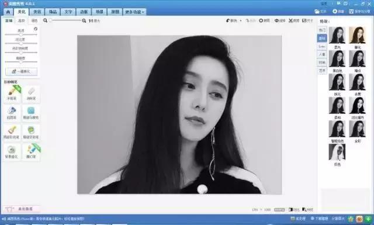Open the home icon tab
374x225 pixels.
tap(8, 12)
